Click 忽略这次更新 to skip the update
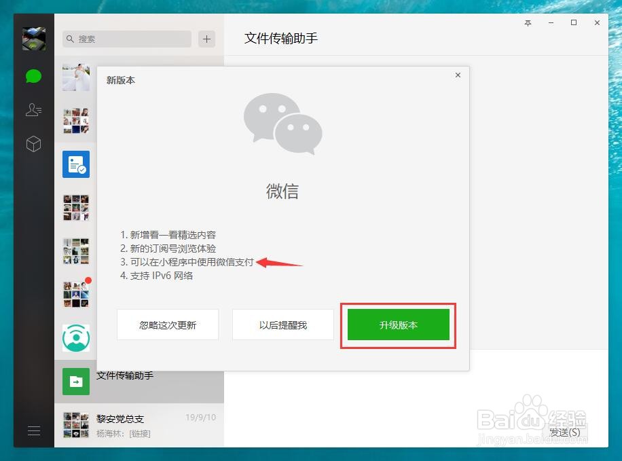 [x=167, y=325]
